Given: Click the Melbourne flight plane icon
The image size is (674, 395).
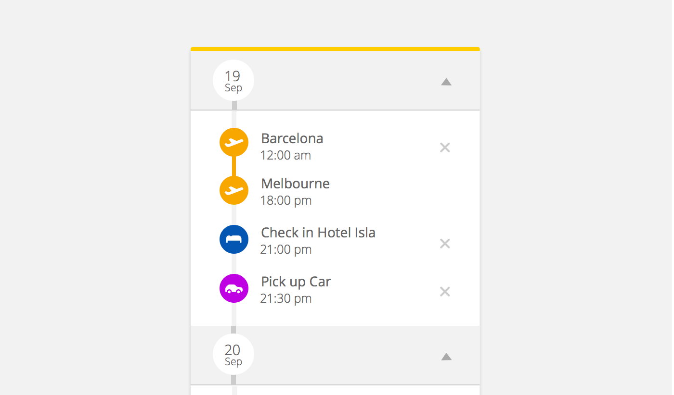Looking at the screenshot, I should pyautogui.click(x=234, y=190).
